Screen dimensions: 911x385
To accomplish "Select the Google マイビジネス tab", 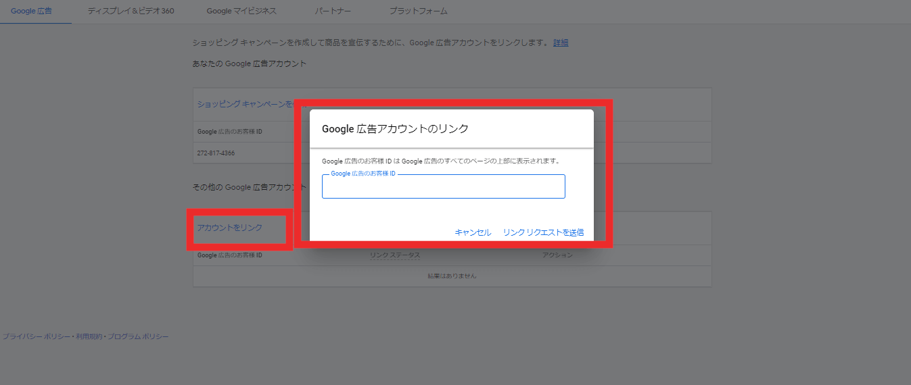I will click(241, 11).
